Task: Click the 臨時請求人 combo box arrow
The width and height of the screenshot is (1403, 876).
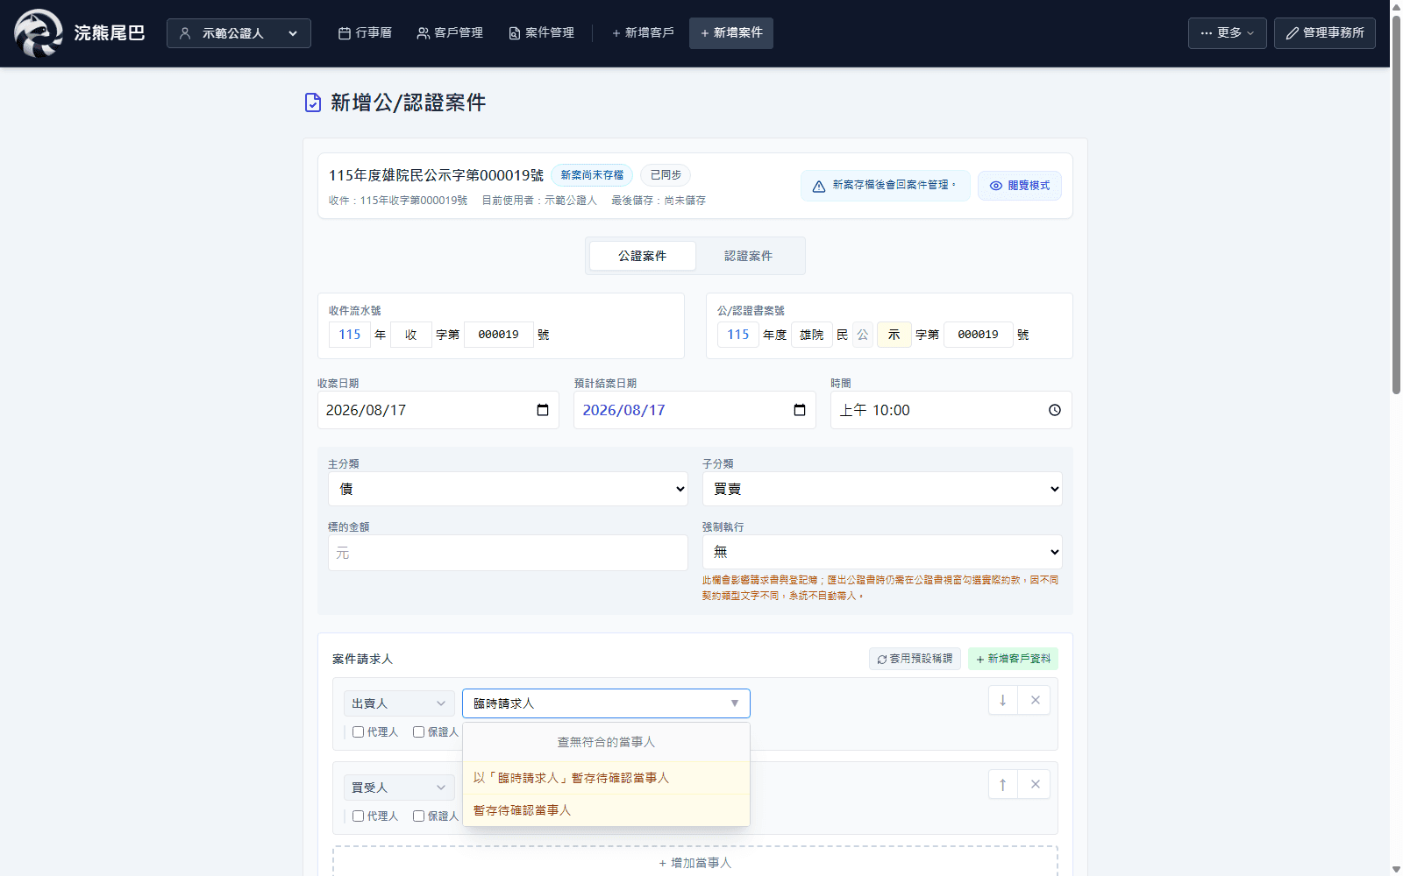Action: 735,703
